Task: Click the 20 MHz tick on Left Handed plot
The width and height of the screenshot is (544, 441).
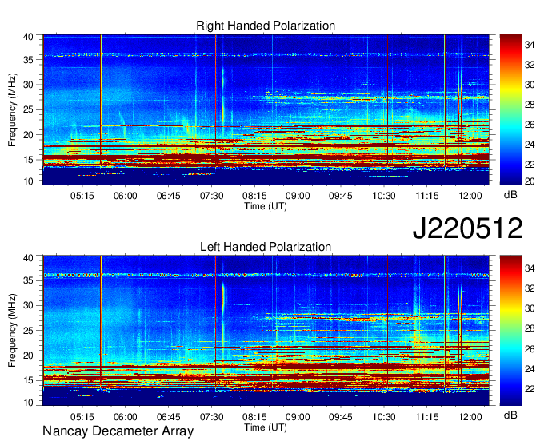Action: pyautogui.click(x=29, y=356)
